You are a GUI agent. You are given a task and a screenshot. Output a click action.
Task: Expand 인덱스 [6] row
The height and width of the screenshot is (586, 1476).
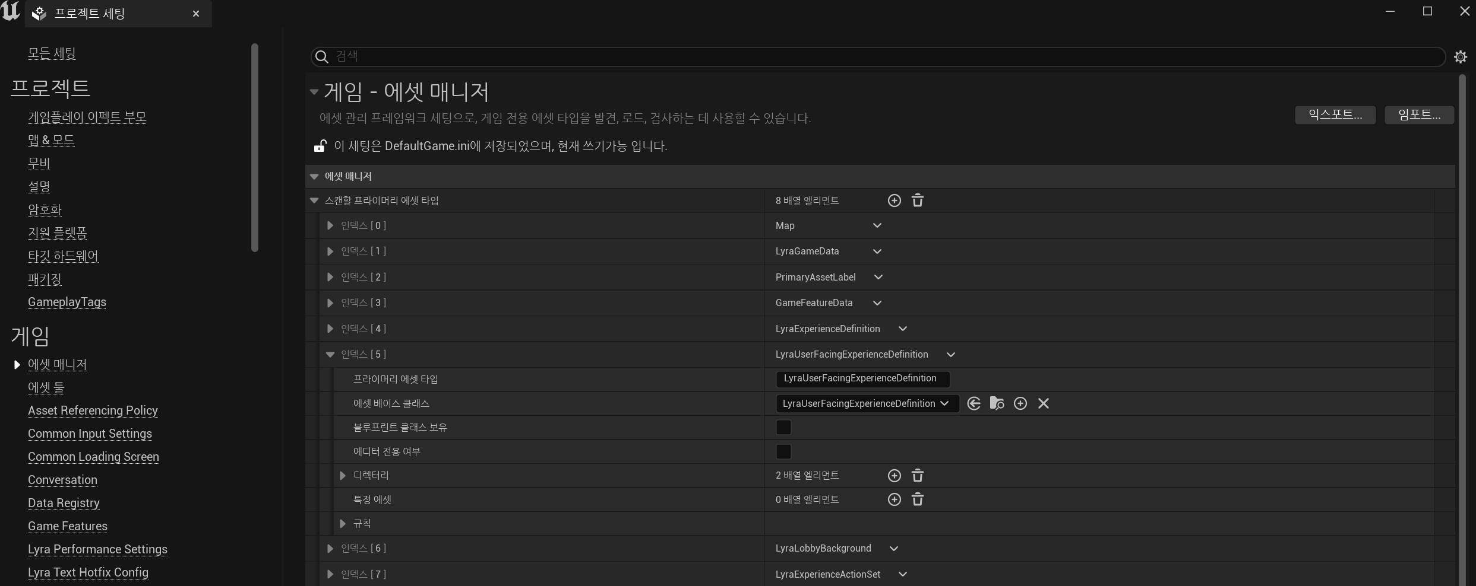point(330,549)
